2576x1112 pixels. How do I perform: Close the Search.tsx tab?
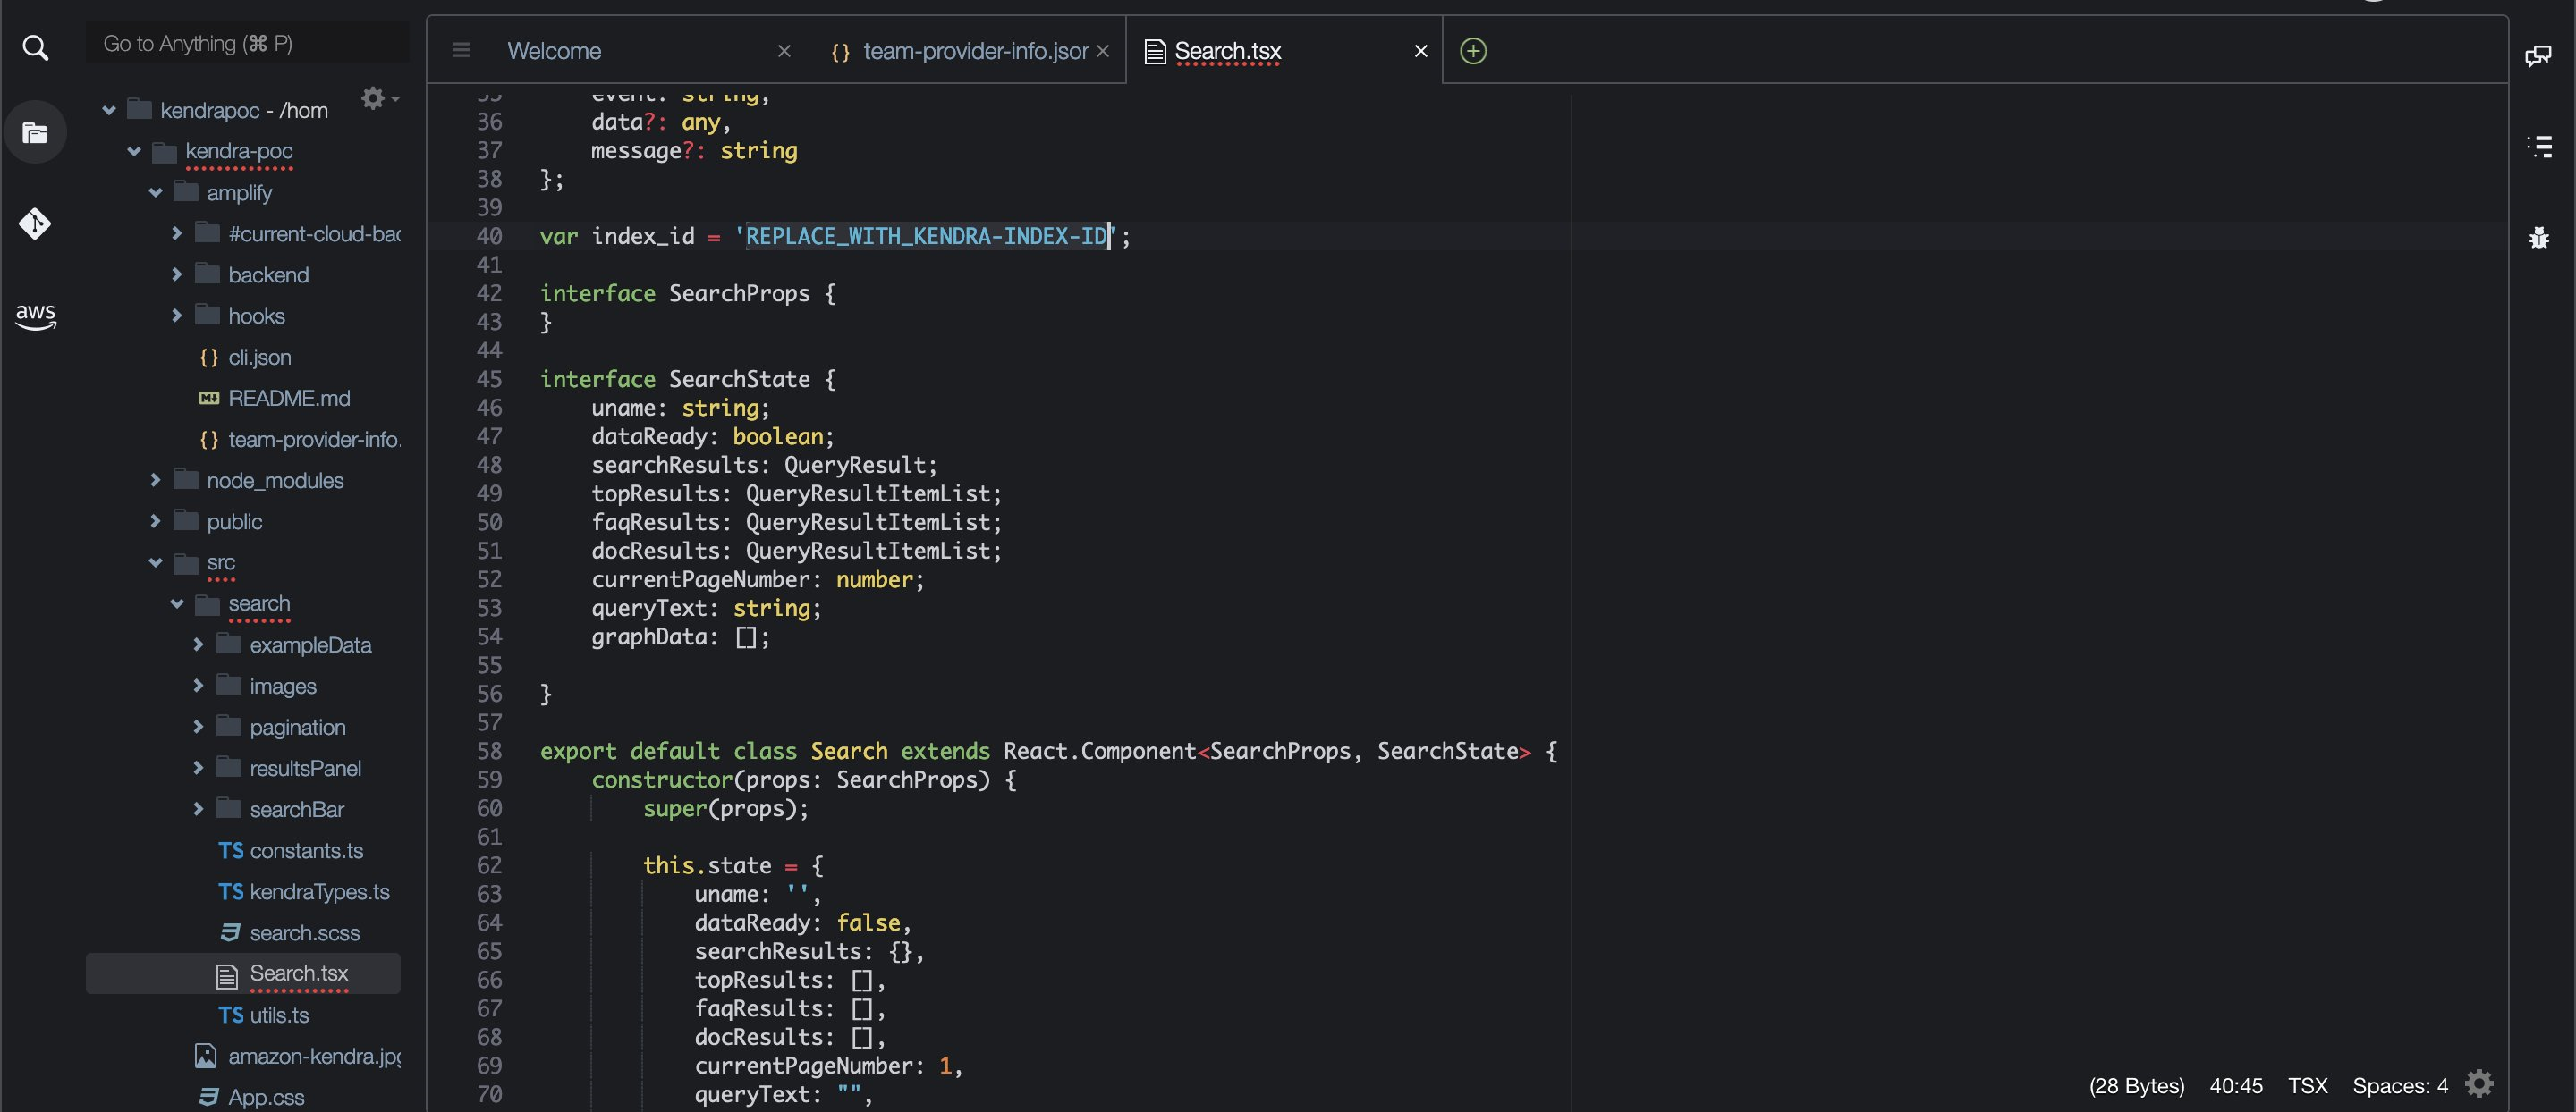click(1420, 51)
